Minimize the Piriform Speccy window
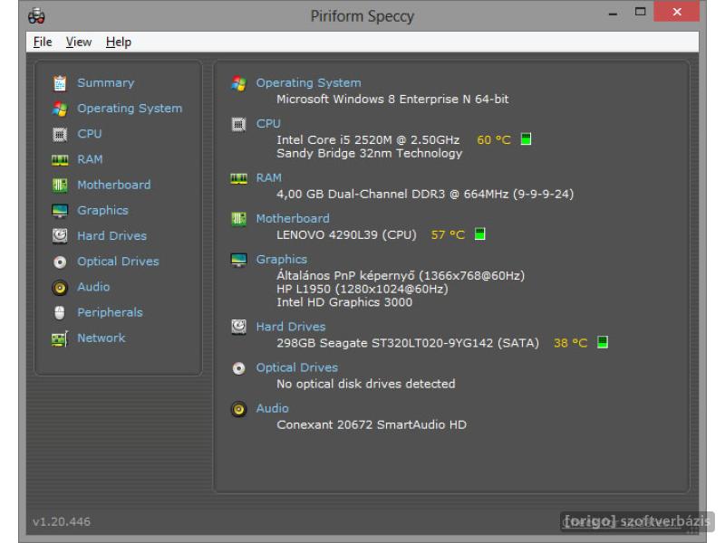The height and width of the screenshot is (543, 725). [614, 13]
